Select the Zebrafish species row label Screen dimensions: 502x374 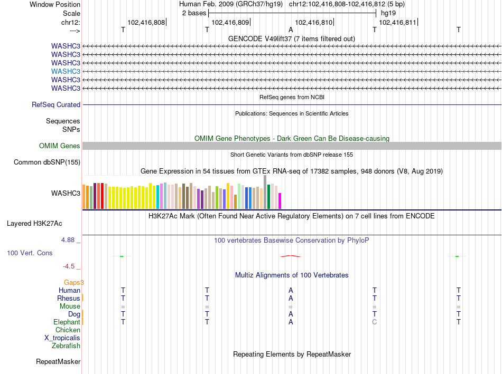pyautogui.click(x=66, y=346)
